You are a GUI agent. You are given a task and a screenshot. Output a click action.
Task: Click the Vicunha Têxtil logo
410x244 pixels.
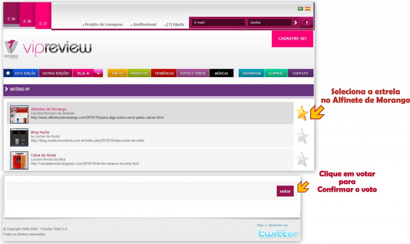coord(11,50)
